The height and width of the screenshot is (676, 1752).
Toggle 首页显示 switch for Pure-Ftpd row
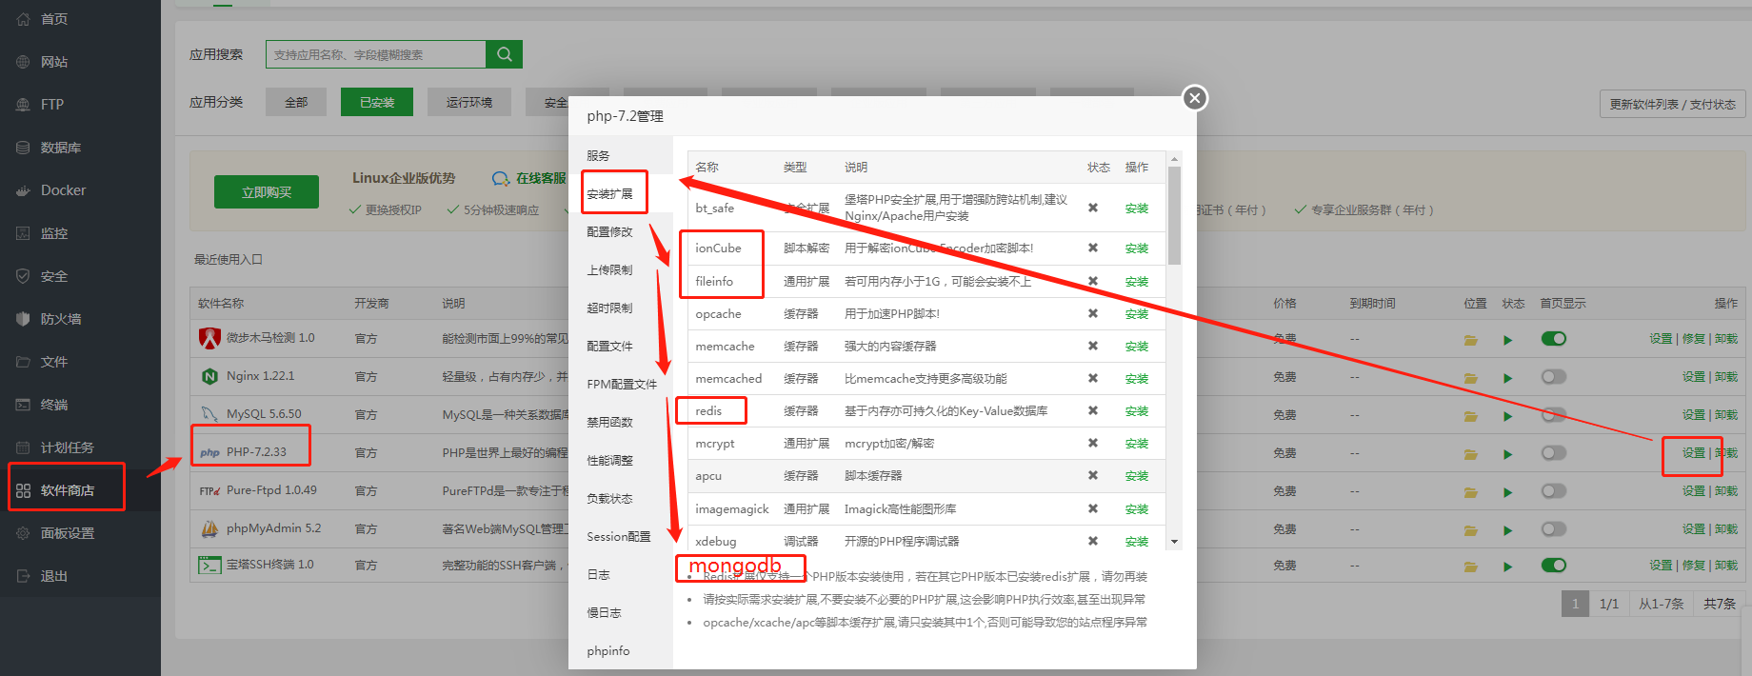1554,491
